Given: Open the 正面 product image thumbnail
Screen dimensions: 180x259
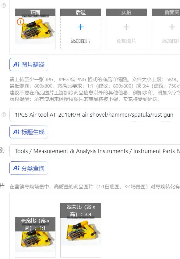Looking at the screenshot, I should coord(35,29).
